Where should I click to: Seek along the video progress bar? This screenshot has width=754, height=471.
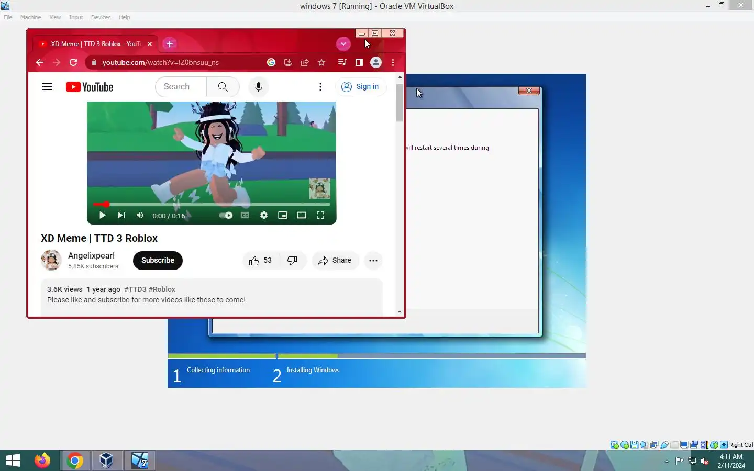pyautogui.click(x=212, y=204)
